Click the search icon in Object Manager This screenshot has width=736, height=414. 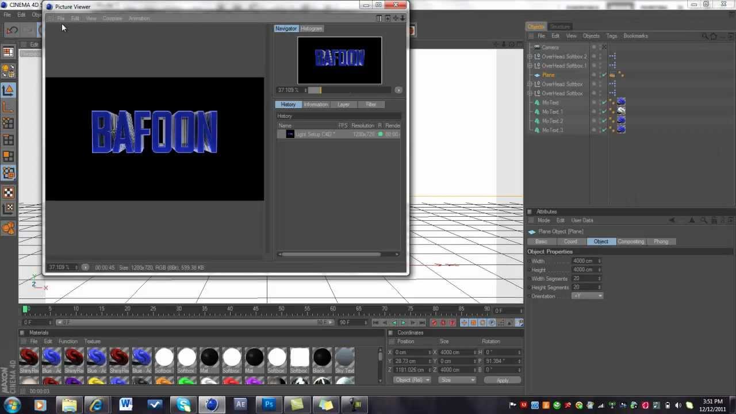tap(705, 36)
